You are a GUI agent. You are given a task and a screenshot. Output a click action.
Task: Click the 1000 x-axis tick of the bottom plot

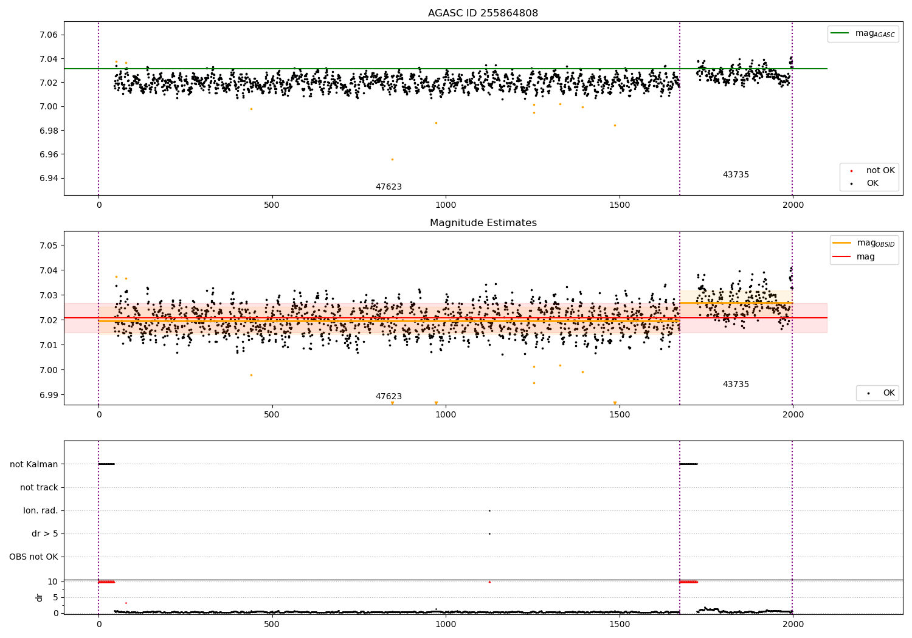click(446, 624)
